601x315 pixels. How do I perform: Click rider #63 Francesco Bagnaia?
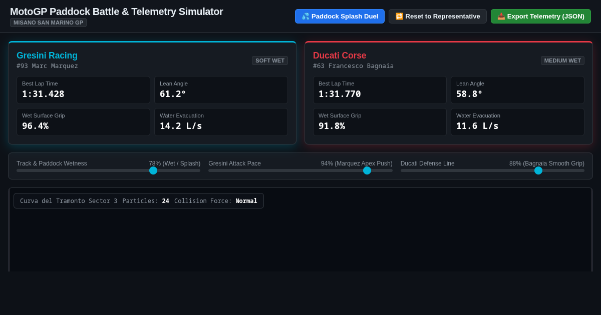coord(353,66)
